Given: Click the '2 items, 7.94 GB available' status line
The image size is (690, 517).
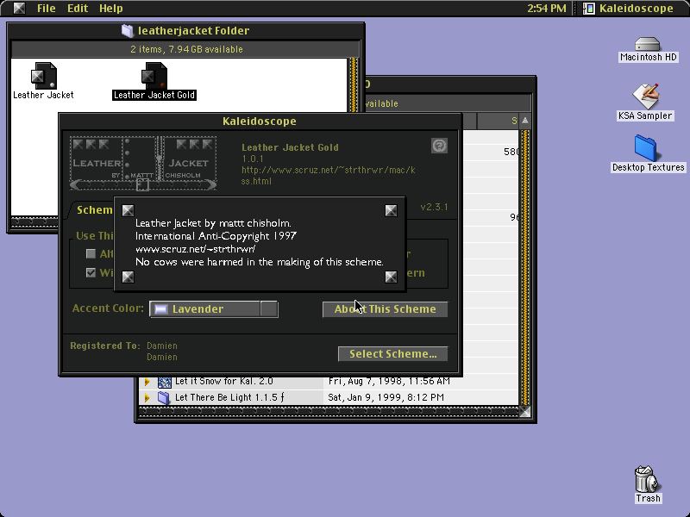Looking at the screenshot, I should coord(186,49).
